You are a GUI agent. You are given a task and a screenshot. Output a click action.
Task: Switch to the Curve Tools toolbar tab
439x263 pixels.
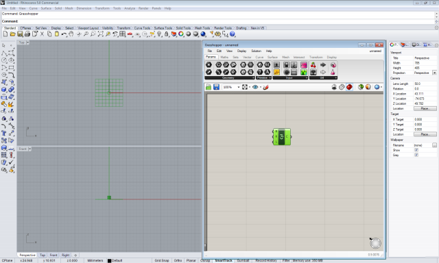142,28
